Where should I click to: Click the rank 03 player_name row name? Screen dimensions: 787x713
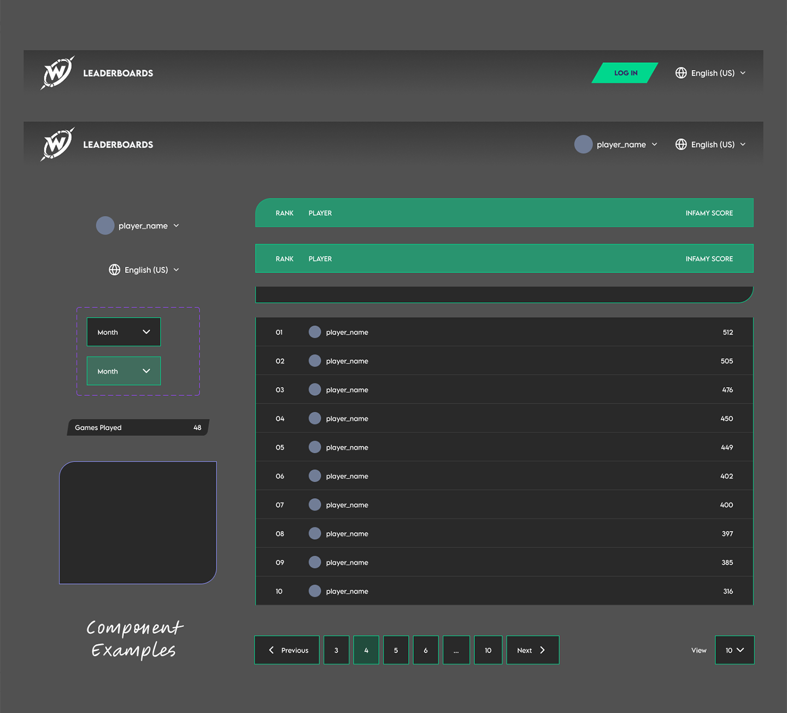click(x=347, y=390)
